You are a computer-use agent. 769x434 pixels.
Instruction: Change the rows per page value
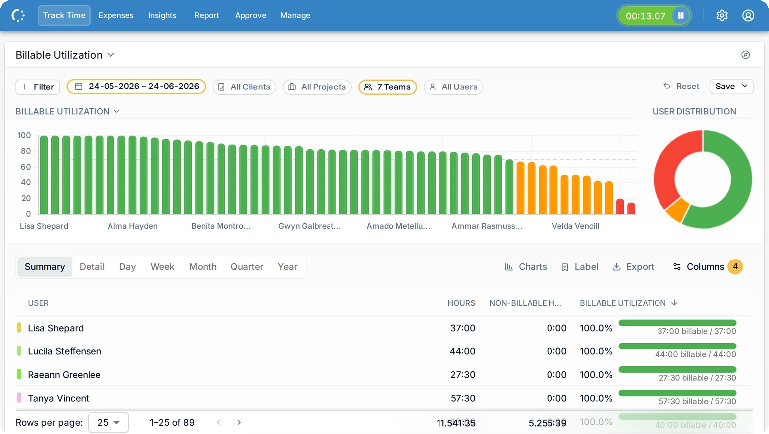tap(109, 422)
